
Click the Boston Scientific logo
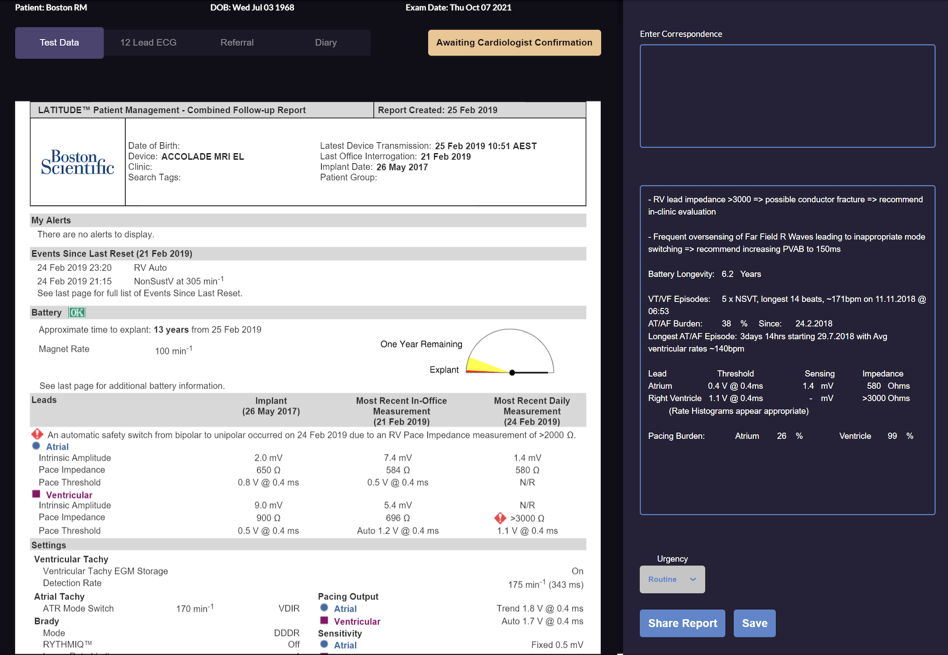(77, 162)
